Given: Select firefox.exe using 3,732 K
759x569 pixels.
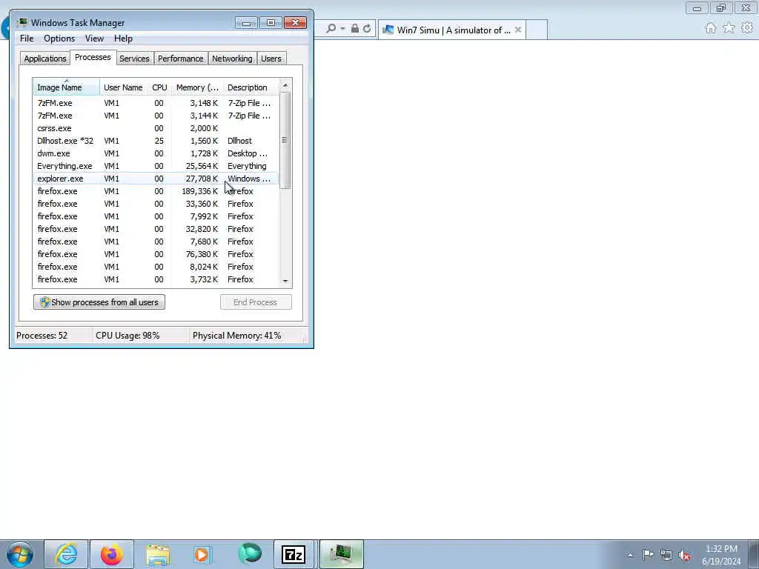Looking at the screenshot, I should point(156,279).
